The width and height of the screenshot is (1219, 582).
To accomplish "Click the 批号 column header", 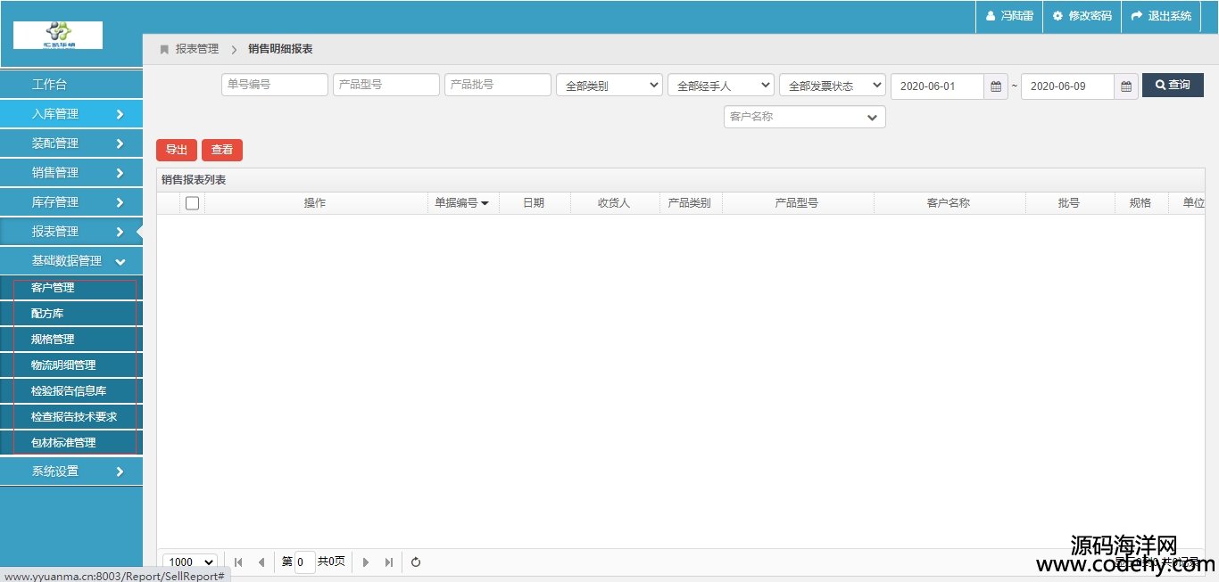I will (x=1069, y=203).
